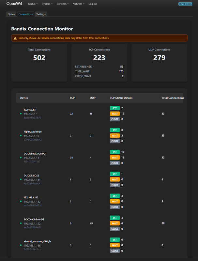Click the green status dot for DUDEZ-LEGIONPC1
Viewport: 198px width, 261px height.
(x=21, y=158)
